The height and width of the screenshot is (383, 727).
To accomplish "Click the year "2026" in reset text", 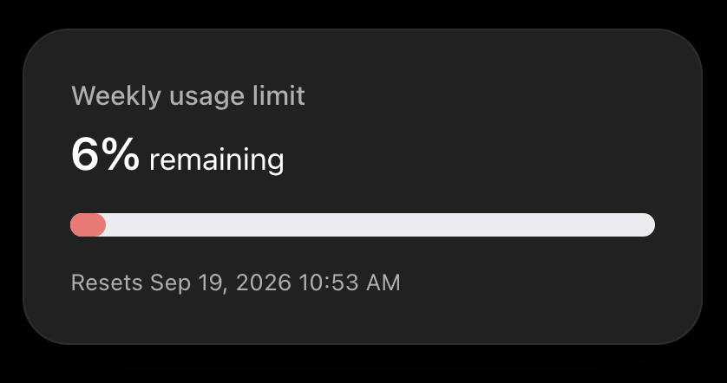I will (264, 282).
